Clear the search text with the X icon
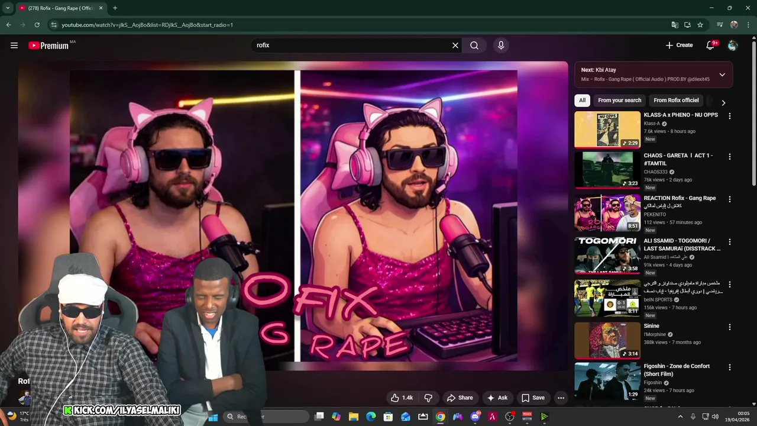757x426 pixels. click(455, 45)
